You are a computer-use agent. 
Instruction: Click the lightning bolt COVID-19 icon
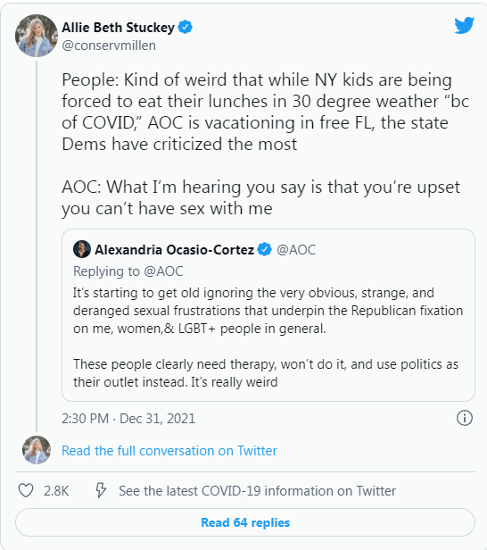[101, 490]
